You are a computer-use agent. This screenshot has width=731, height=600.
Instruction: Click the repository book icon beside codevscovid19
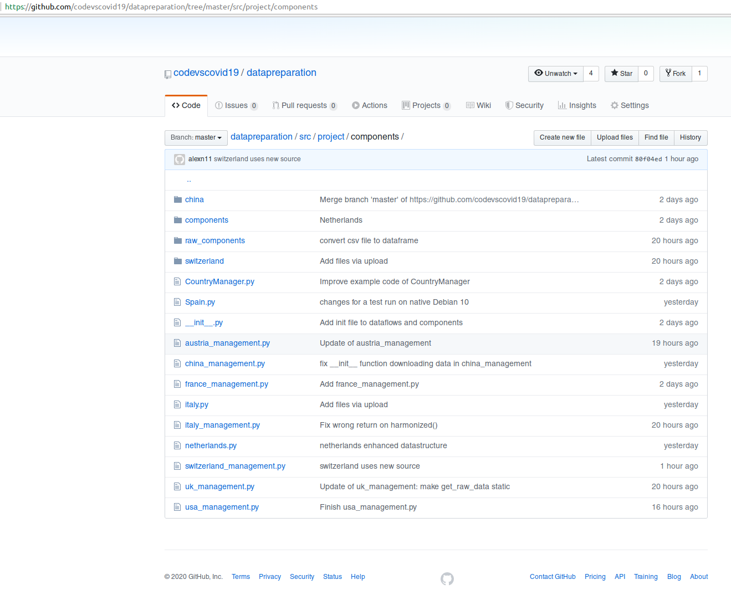pos(168,74)
